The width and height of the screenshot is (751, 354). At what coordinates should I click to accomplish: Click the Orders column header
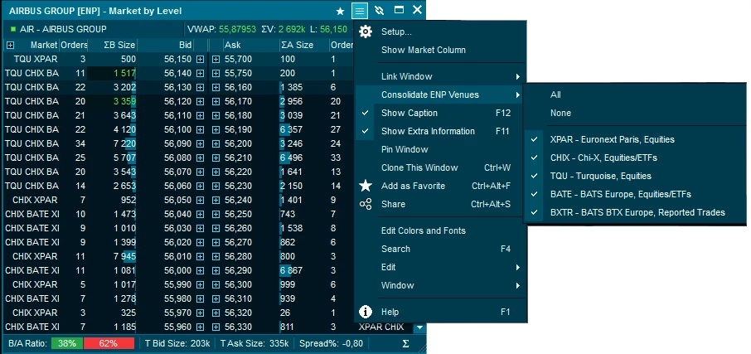click(74, 45)
